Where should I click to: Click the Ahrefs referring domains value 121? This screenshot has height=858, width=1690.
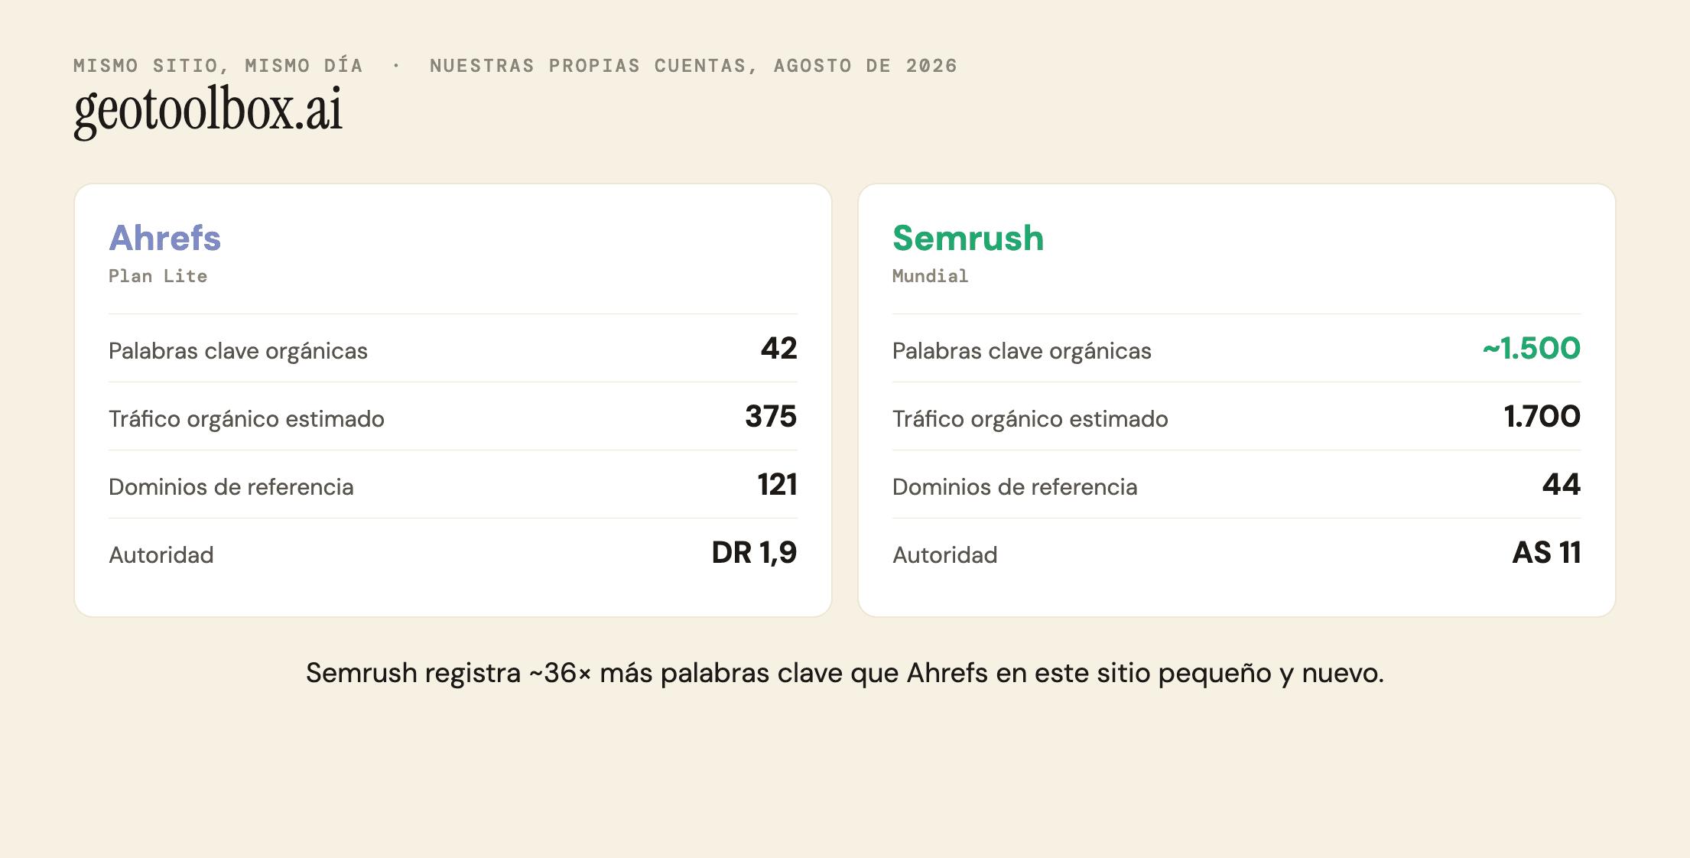pos(777,485)
